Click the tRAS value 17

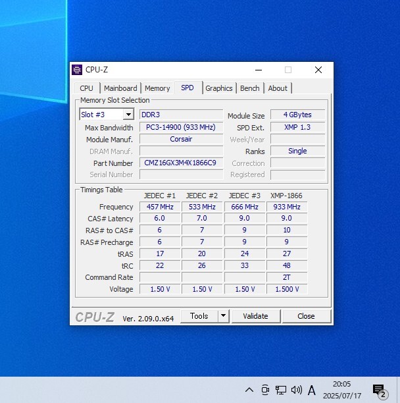160,254
